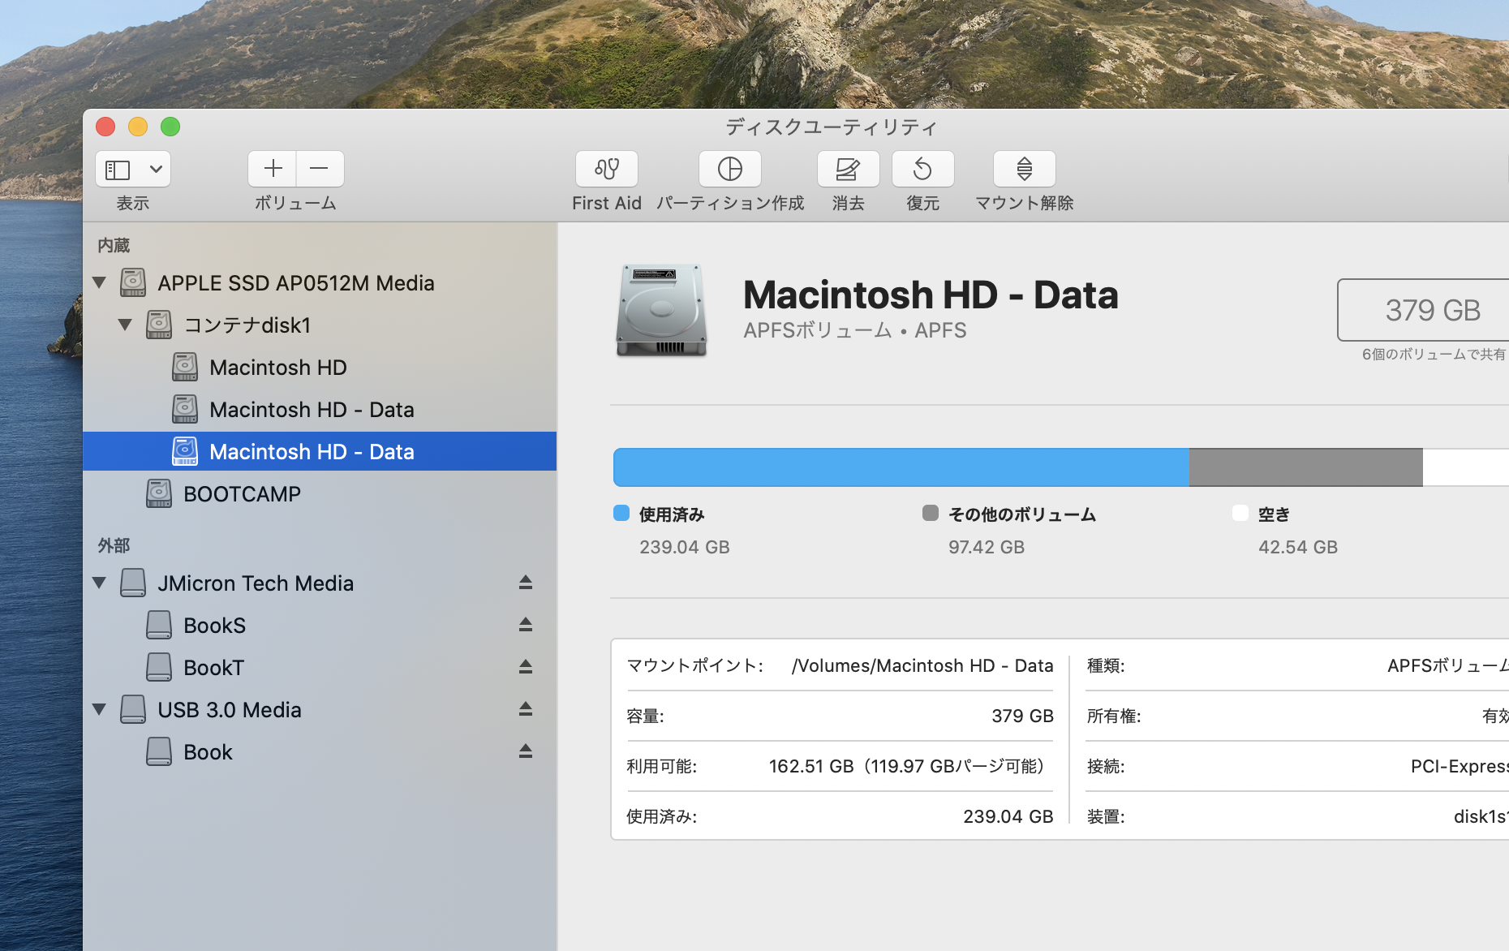Click the restore (復元) toolbar icon
The width and height of the screenshot is (1509, 951).
[x=922, y=169]
